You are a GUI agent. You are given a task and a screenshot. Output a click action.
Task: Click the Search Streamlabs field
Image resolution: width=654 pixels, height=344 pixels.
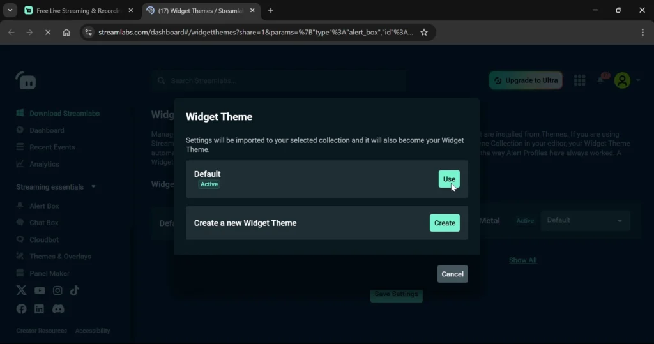(278, 80)
